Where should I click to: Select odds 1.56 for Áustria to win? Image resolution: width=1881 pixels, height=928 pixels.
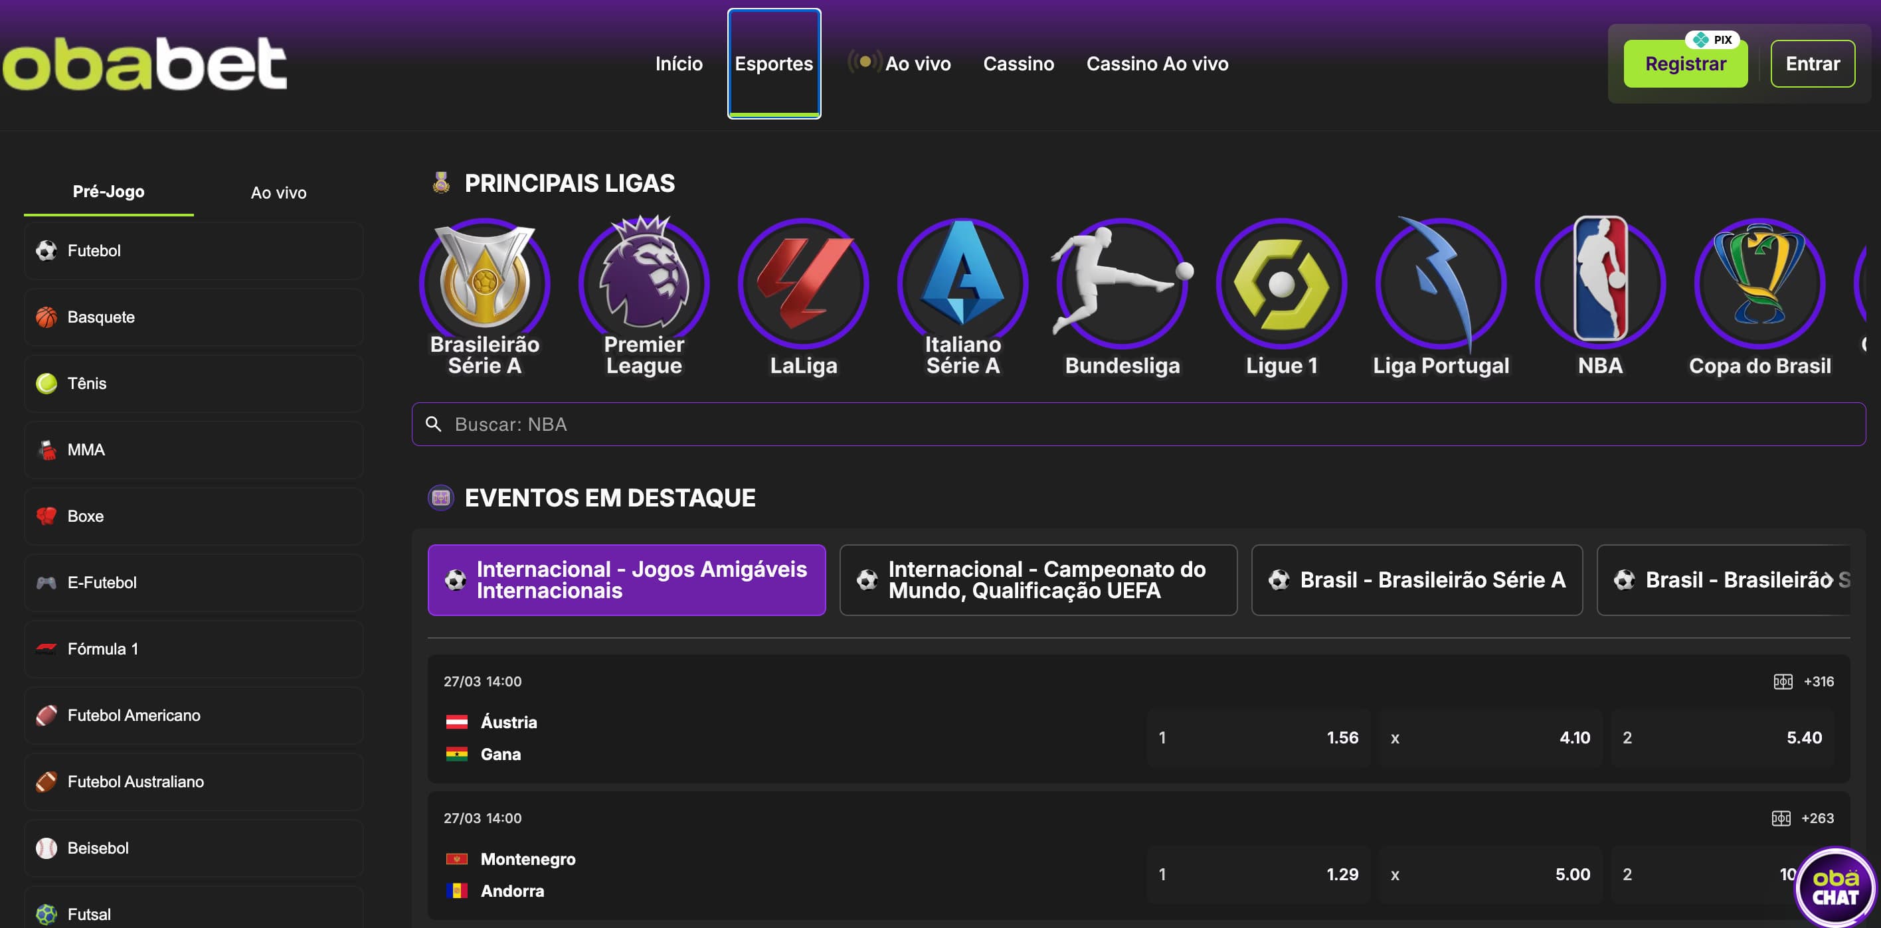[x=1259, y=737]
